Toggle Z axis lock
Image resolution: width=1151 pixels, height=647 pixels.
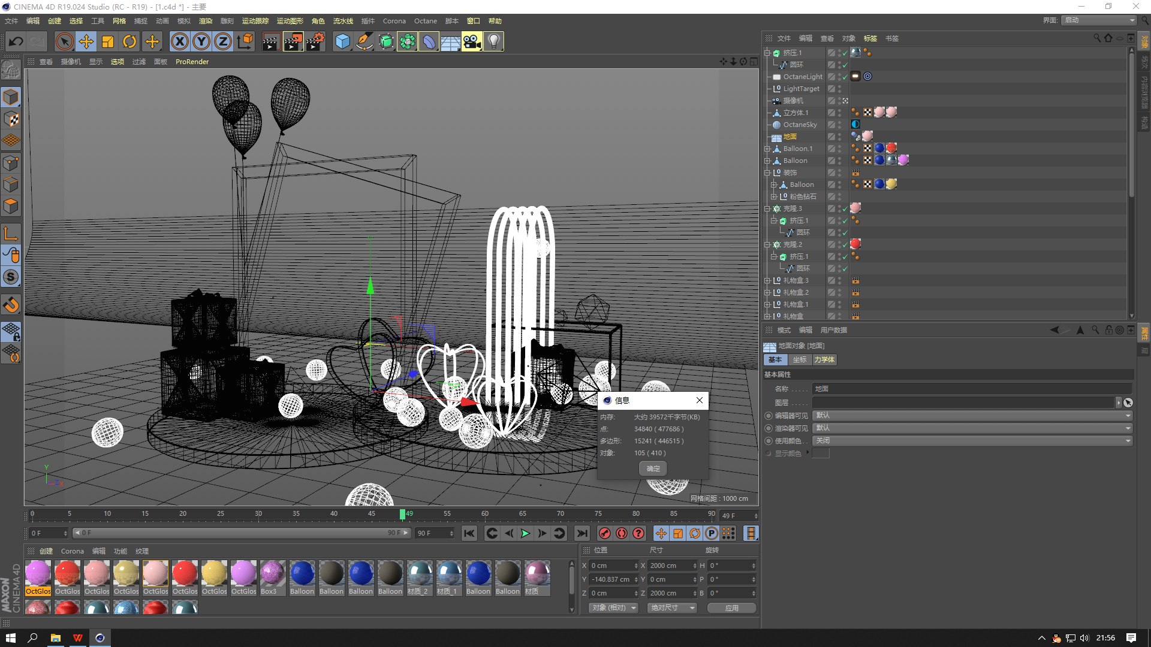[x=223, y=41]
